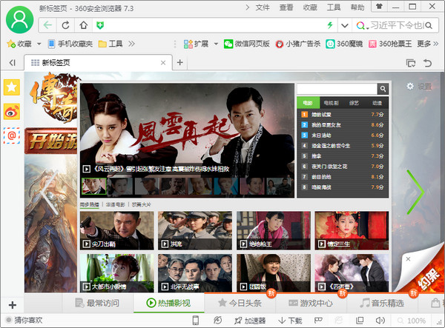Expand the 扩展 extensions dropdown arrow

216,44
